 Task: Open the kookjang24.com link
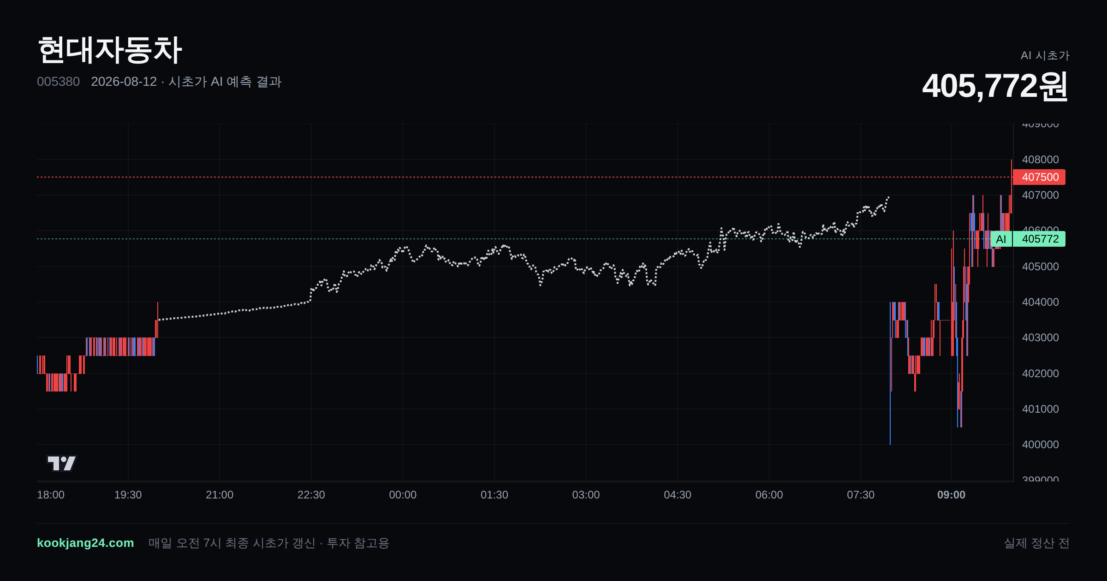coord(85,543)
